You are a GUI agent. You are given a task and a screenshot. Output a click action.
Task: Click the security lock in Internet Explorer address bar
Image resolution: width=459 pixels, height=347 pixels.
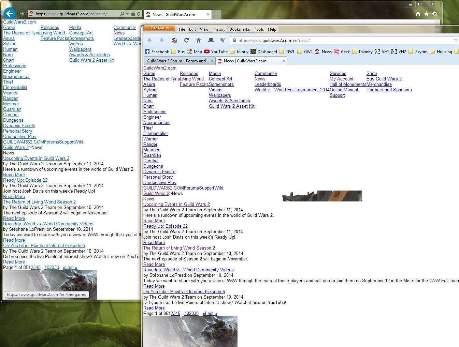pyautogui.click(x=133, y=14)
